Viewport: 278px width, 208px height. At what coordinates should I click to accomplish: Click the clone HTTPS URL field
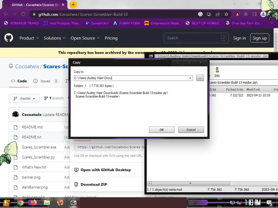click(x=110, y=147)
